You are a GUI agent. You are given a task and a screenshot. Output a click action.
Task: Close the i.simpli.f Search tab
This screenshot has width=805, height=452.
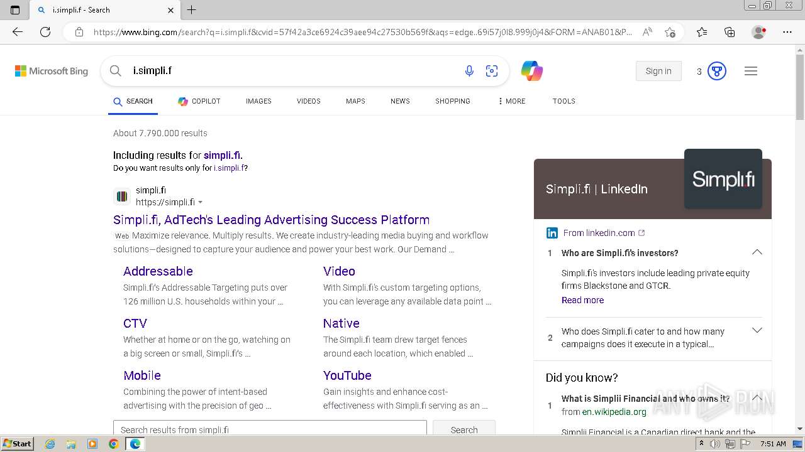tap(171, 10)
